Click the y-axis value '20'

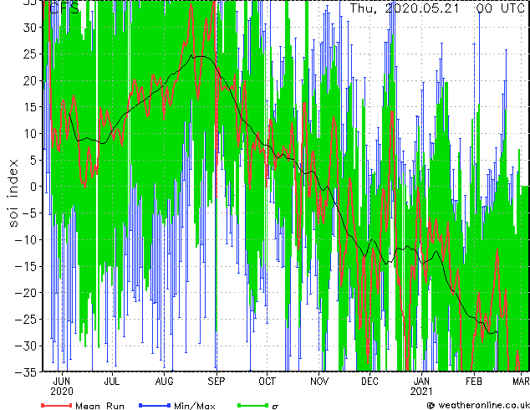30,80
